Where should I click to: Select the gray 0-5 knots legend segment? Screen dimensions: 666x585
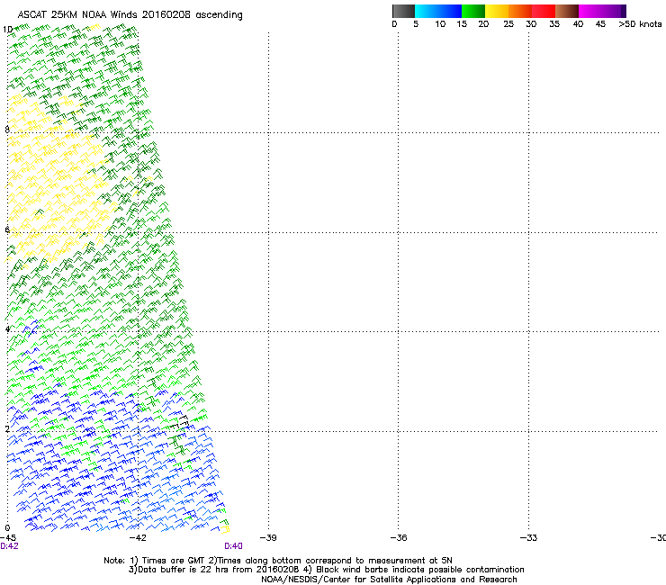403,11
